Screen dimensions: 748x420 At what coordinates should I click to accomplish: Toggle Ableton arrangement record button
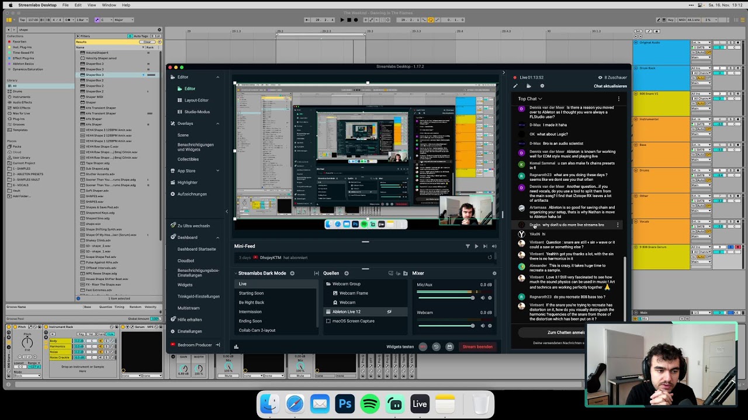tap(356, 20)
